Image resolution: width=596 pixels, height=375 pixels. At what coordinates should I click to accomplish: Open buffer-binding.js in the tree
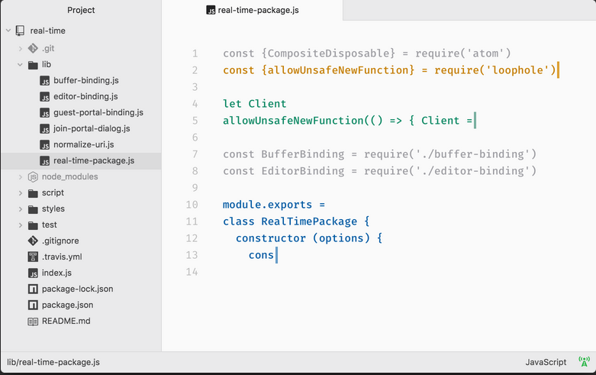click(85, 80)
